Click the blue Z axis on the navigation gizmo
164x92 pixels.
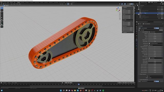point(118,8)
